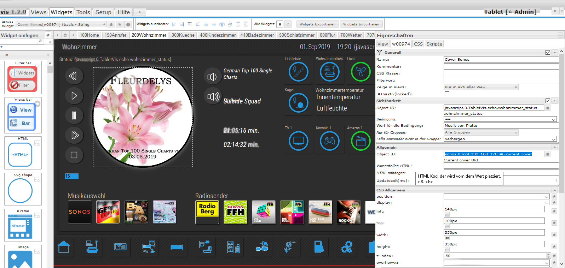Click Widgets Importieren button
The width and height of the screenshot is (565, 268).
click(x=361, y=24)
